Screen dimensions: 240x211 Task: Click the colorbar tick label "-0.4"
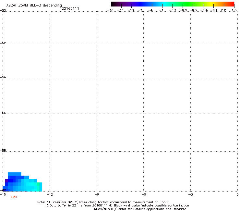point(204,10)
